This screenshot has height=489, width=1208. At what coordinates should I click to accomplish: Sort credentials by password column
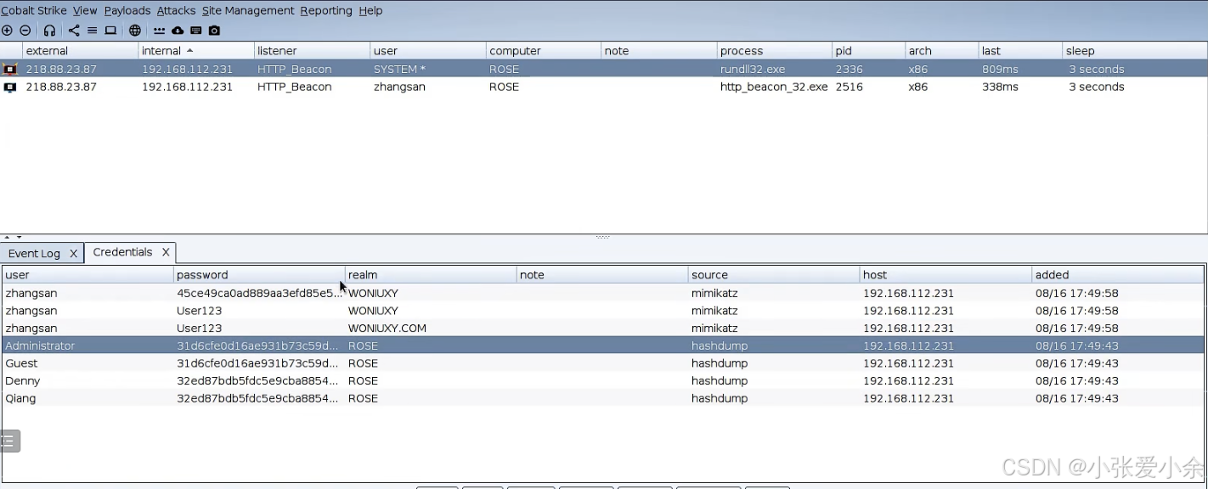pos(259,275)
